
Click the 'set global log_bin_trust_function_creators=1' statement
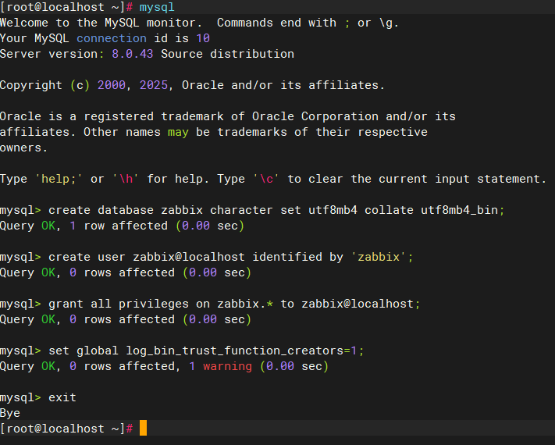[x=206, y=351]
